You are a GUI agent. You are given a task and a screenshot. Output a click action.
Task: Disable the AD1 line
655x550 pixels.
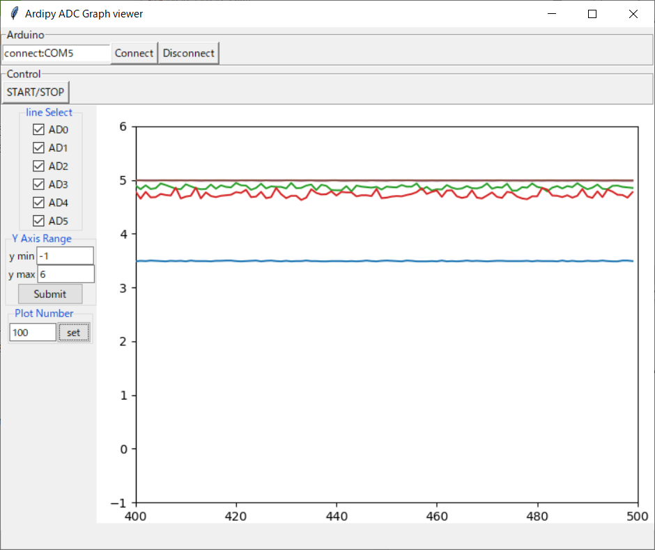38,147
